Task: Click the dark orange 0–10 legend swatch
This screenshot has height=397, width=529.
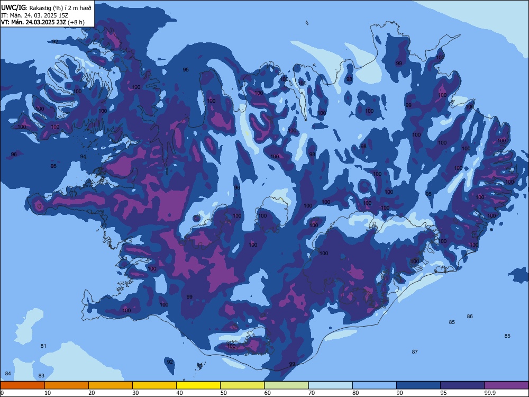Action: 22,385
